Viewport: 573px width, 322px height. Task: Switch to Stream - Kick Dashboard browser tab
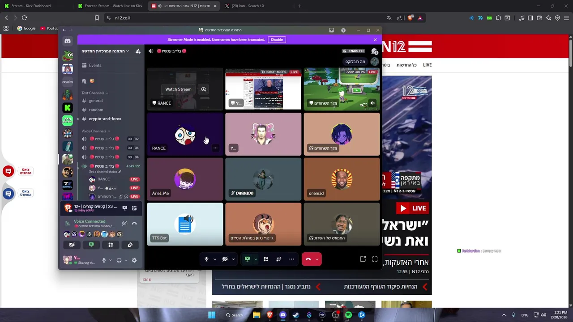pyautogui.click(x=36, y=6)
